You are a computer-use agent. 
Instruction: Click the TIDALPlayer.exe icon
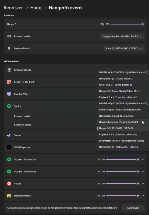click(x=9, y=147)
